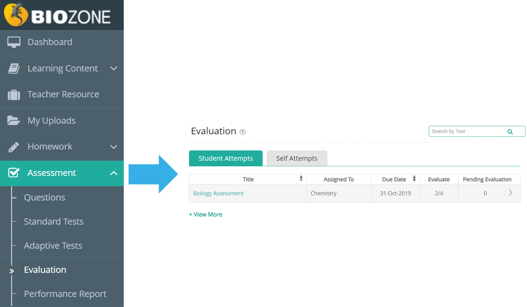Switch to the Student Attempts tab
527x307 pixels.
226,158
